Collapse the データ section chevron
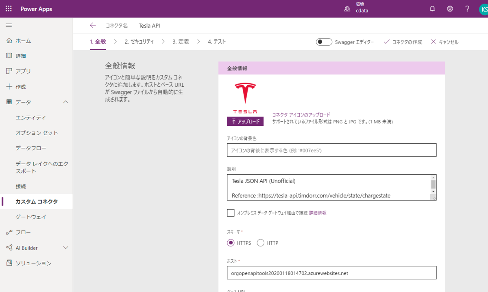Viewport: 488px width, 292px height. 66,102
